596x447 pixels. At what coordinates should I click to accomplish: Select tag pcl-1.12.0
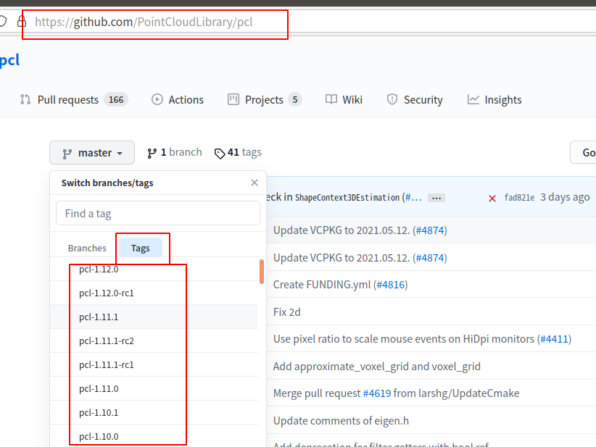[x=154, y=270]
